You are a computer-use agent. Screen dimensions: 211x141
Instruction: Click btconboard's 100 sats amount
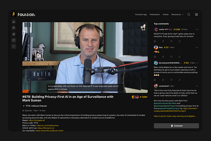point(186,63)
